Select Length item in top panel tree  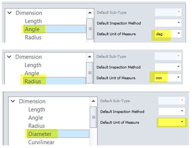tap(33, 21)
